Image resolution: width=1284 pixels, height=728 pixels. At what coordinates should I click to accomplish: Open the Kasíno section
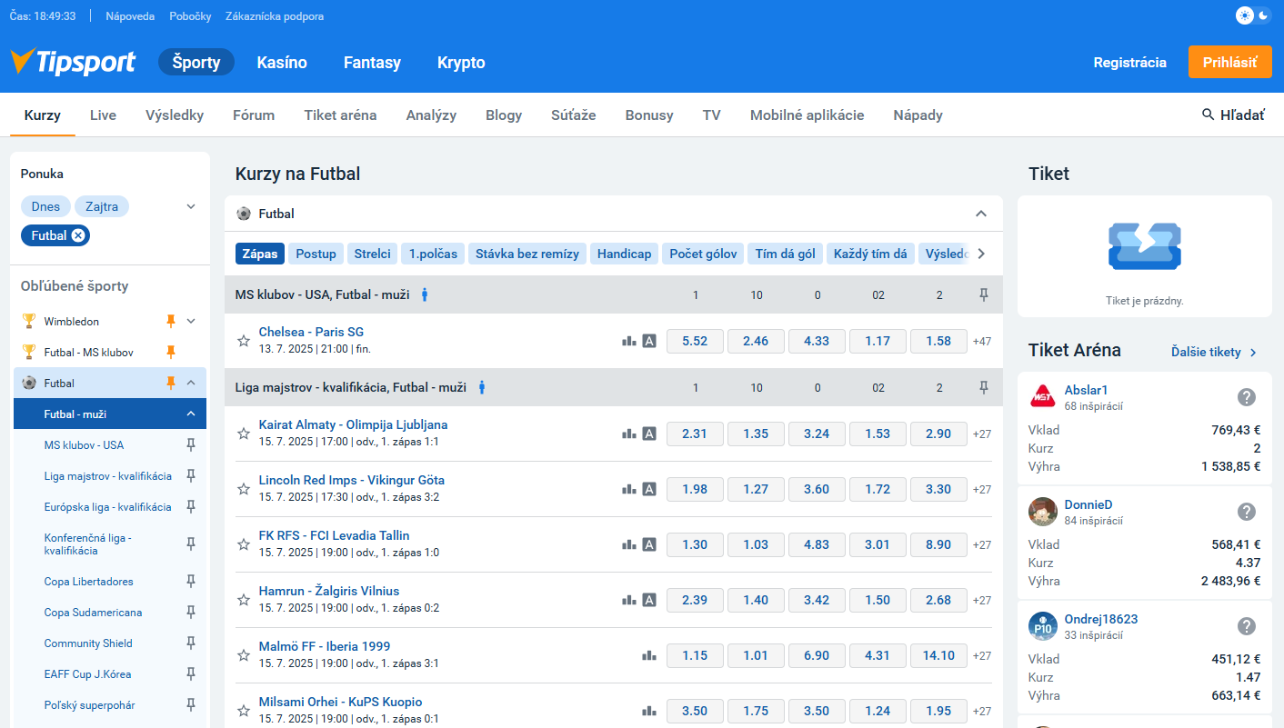[282, 63]
